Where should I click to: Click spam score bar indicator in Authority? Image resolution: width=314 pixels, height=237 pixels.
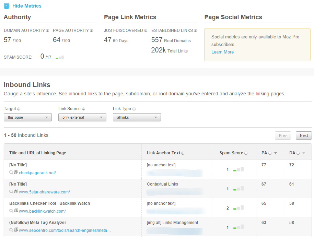click(60, 57)
